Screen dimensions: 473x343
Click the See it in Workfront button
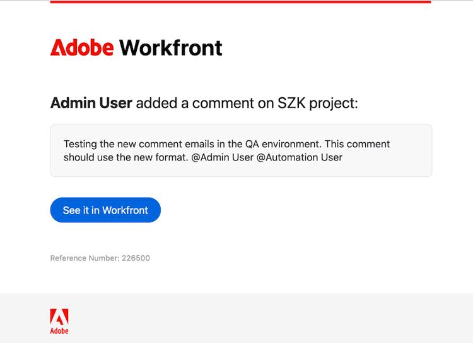(x=105, y=210)
